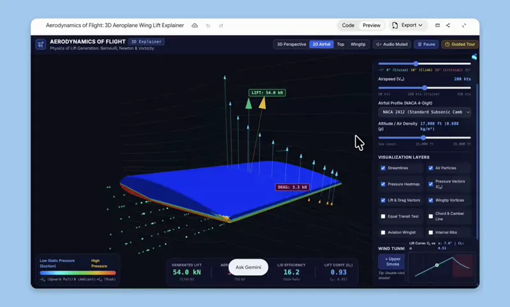Enable the Aviation Winglet checkbox
This screenshot has height=307, width=510.
pos(383,233)
